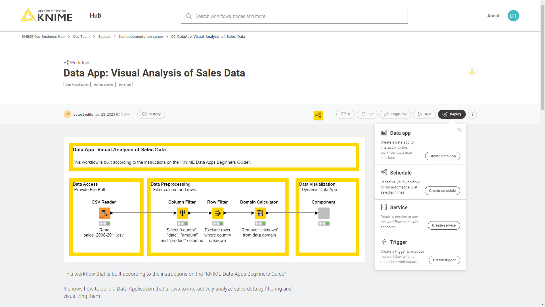Click the Component node icon
Image resolution: width=545 pixels, height=307 pixels.
[323, 213]
